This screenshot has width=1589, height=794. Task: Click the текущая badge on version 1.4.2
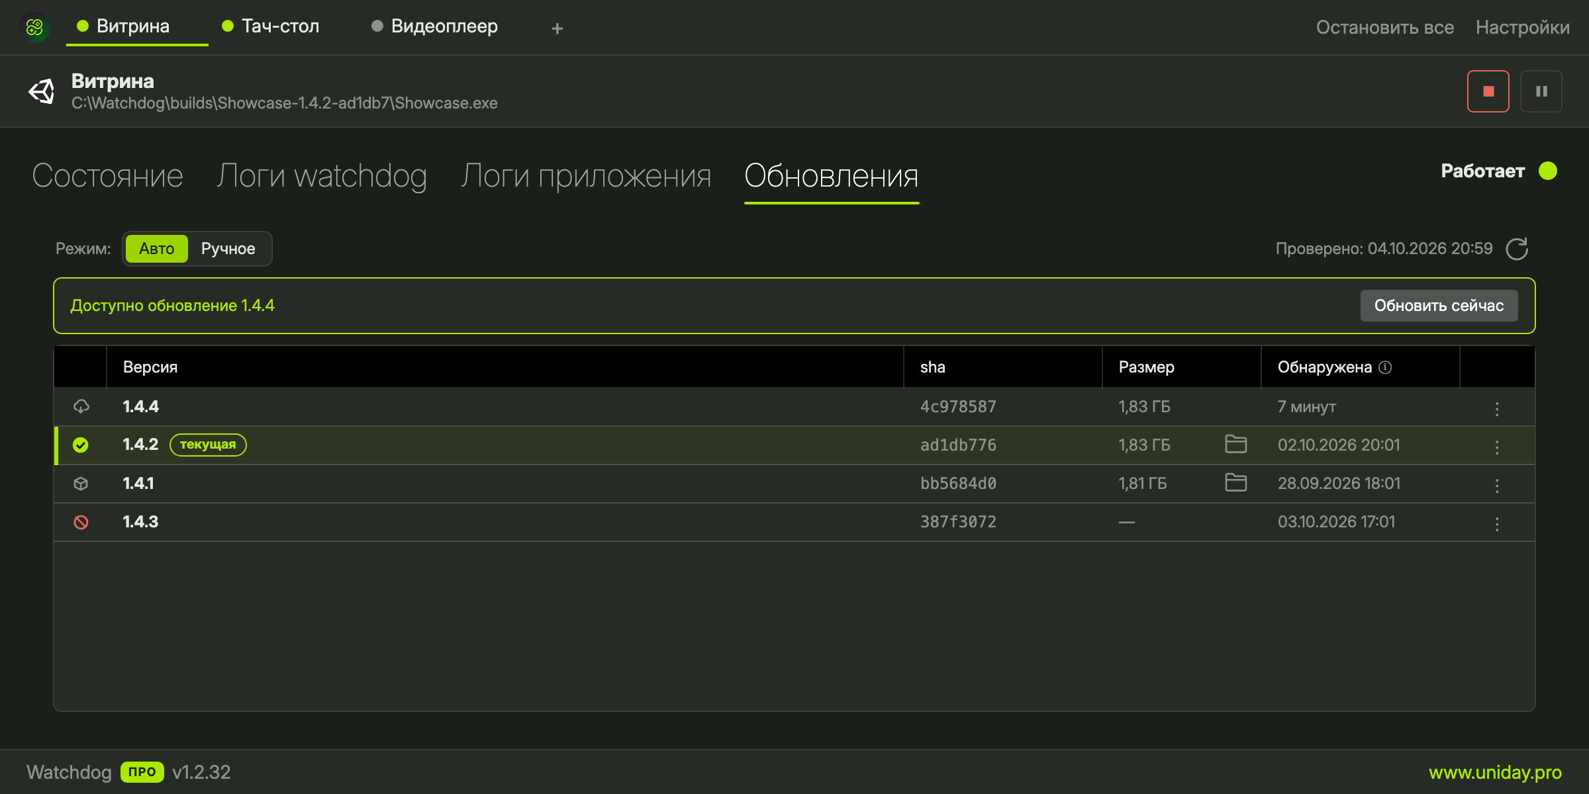click(x=208, y=445)
